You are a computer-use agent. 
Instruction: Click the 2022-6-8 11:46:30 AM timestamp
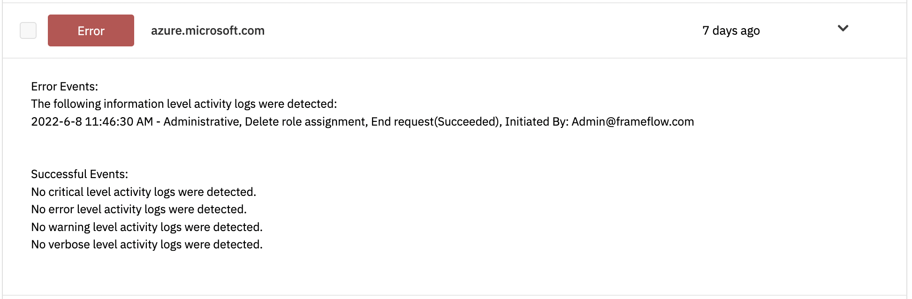pyautogui.click(x=92, y=122)
